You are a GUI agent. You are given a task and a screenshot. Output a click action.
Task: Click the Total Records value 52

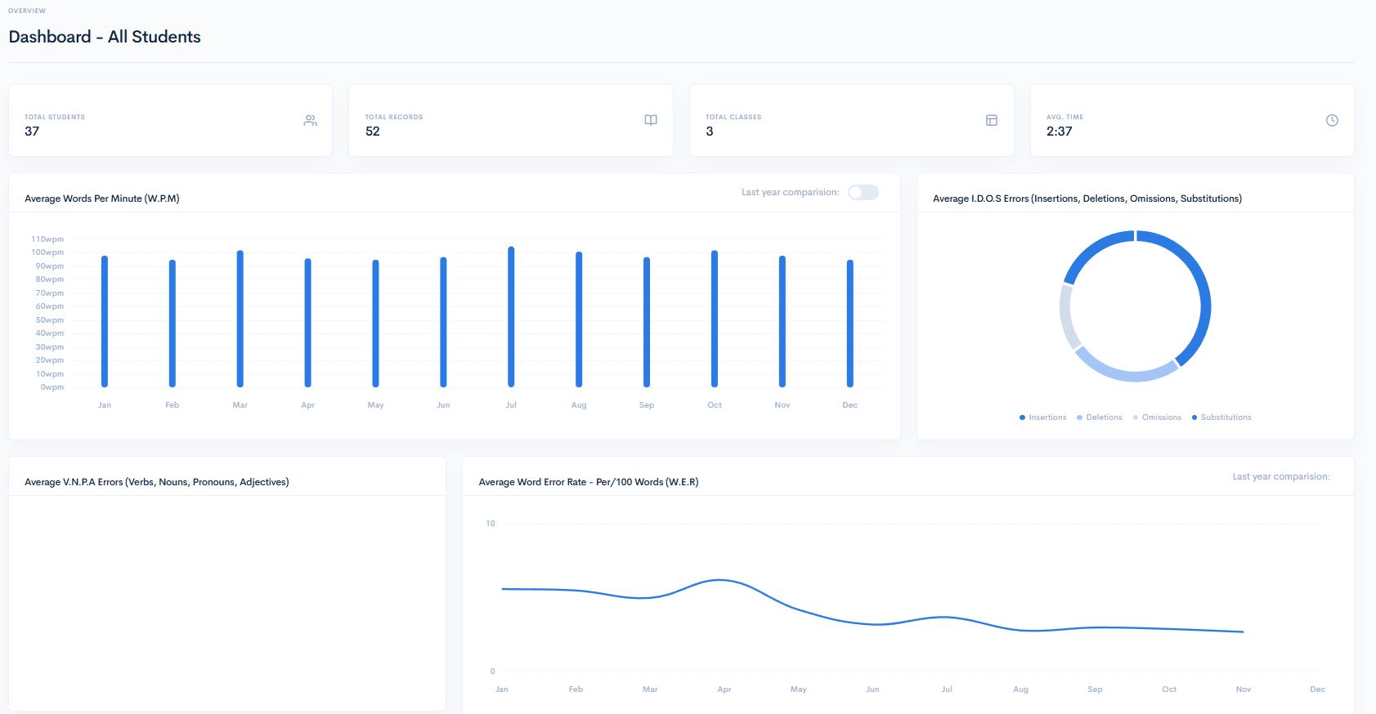coord(373,132)
